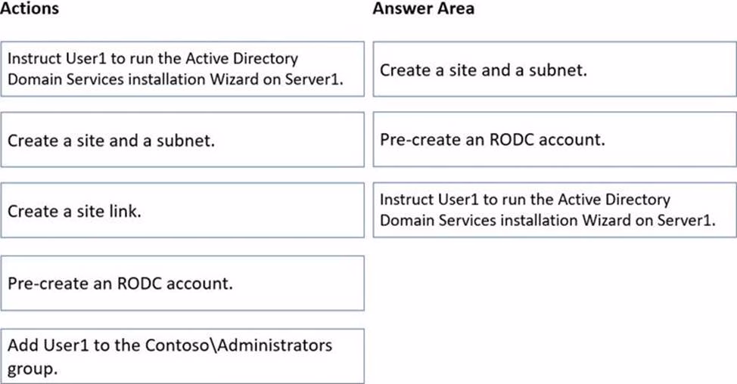Click "Add User1 to the Contoso\Administrators group" action
737x384 pixels.
[182, 355]
